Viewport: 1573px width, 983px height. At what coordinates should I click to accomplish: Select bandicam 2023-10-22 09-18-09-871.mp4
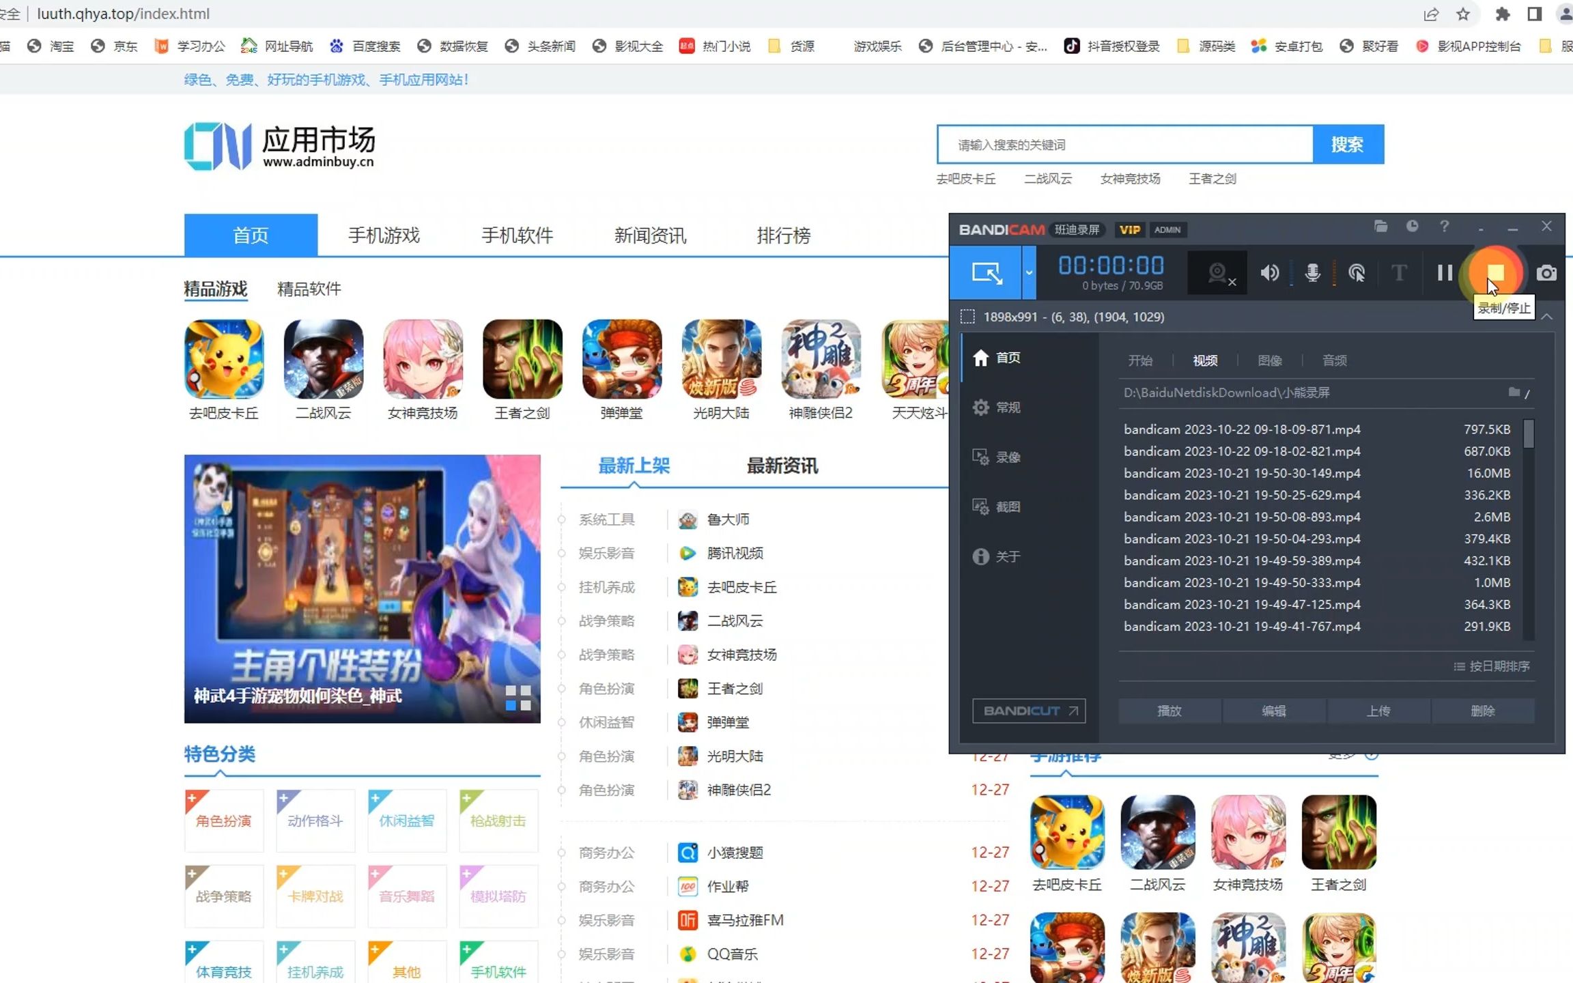click(x=1317, y=429)
